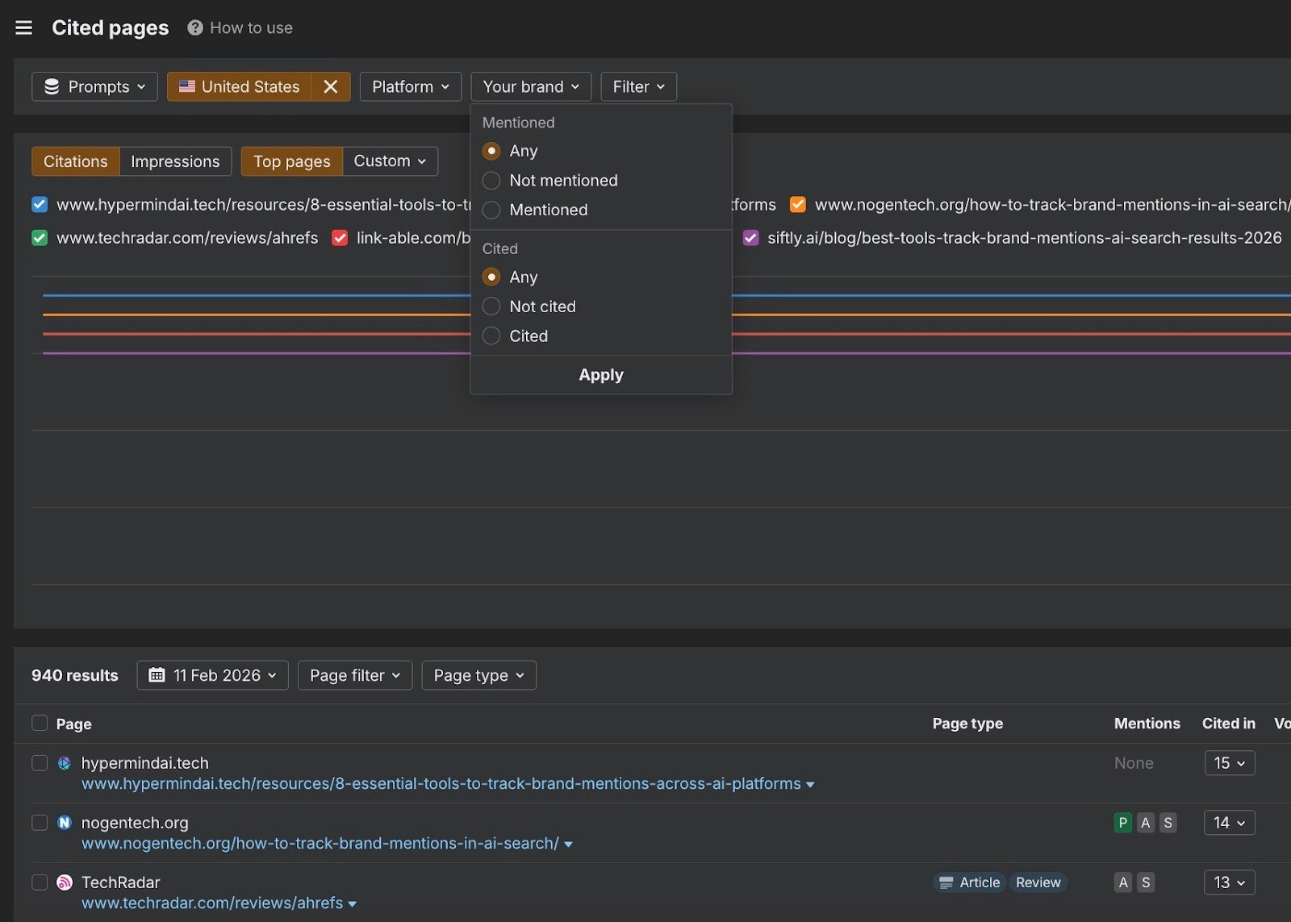1291x922 pixels.
Task: Click the calendar icon on date picker
Action: click(x=157, y=675)
